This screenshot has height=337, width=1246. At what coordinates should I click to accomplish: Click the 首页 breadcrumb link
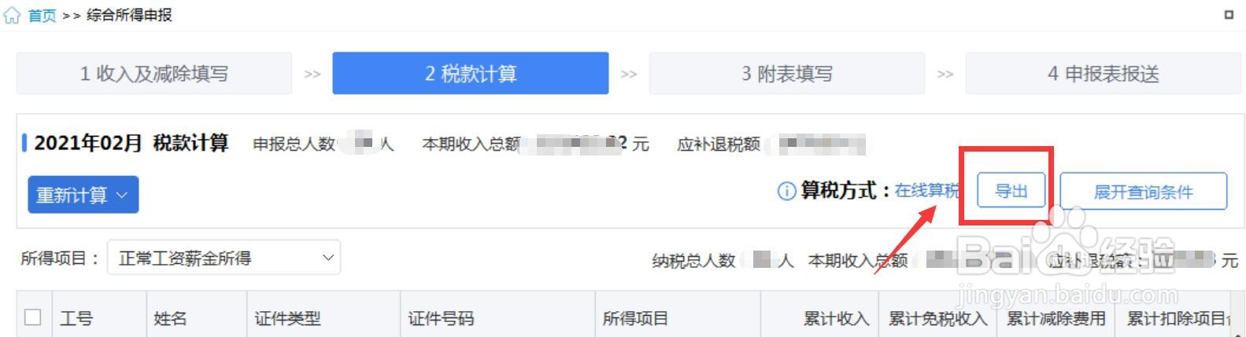click(42, 16)
